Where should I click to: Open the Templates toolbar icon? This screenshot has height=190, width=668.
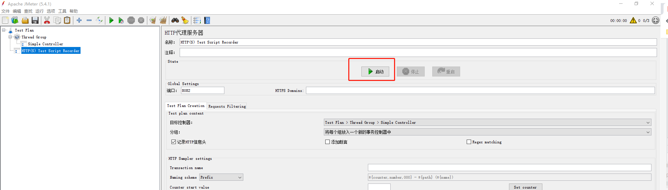pyautogui.click(x=15, y=20)
